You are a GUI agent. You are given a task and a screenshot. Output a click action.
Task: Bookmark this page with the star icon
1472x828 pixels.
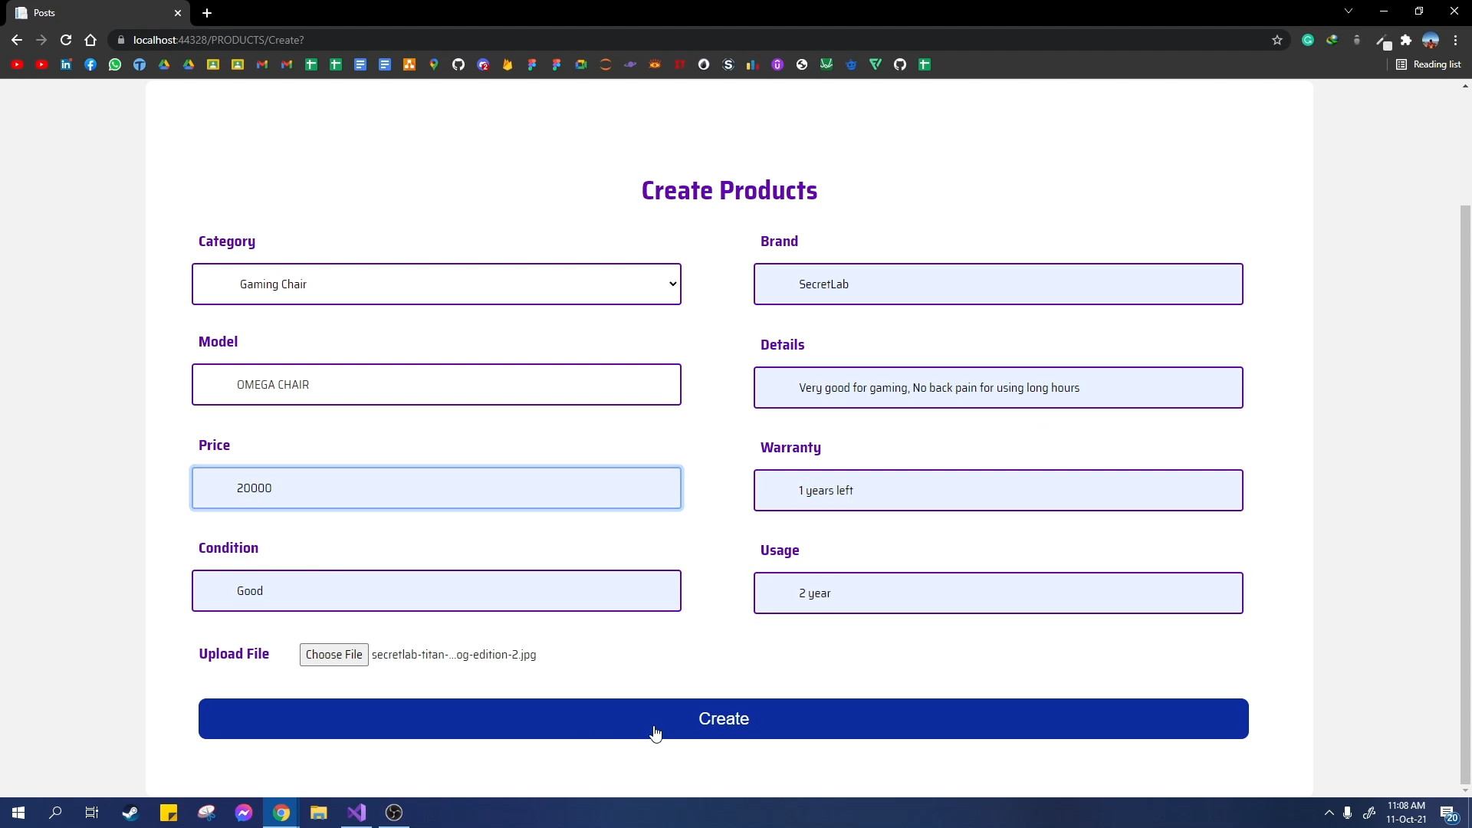point(1277,40)
